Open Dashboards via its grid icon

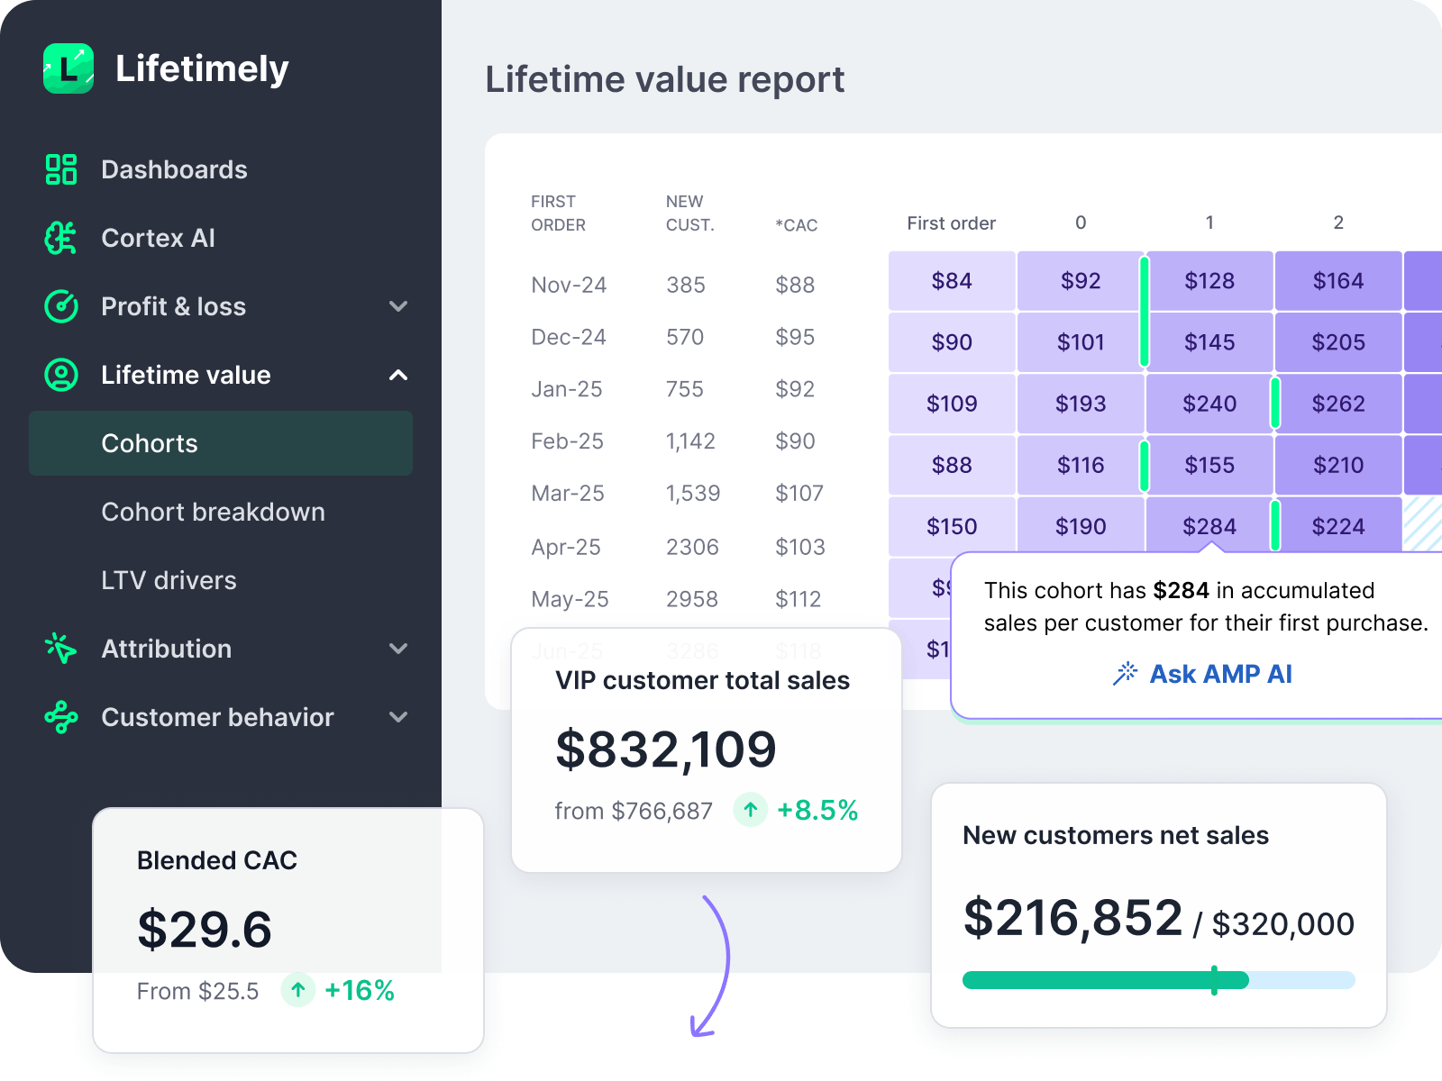coord(61,169)
